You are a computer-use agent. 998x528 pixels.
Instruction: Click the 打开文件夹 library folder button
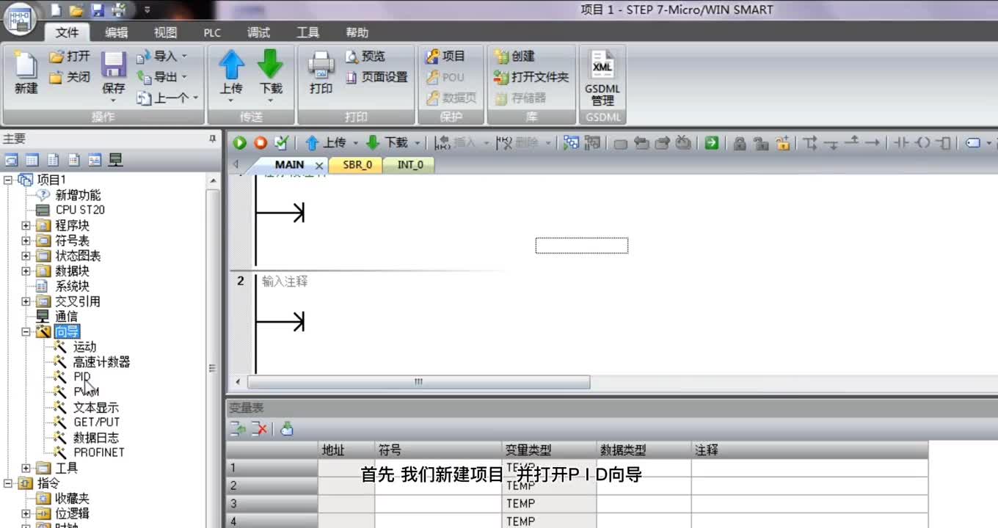(x=531, y=77)
